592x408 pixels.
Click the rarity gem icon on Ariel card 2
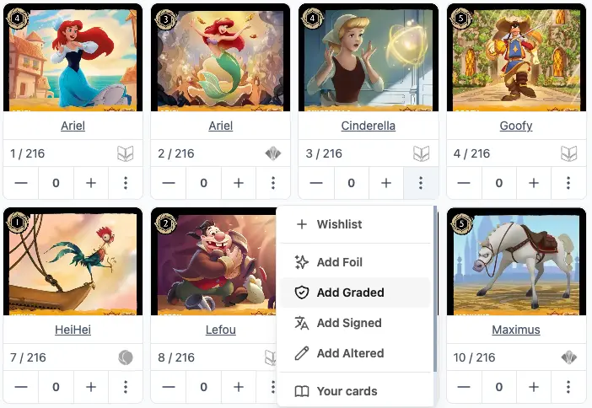273,153
